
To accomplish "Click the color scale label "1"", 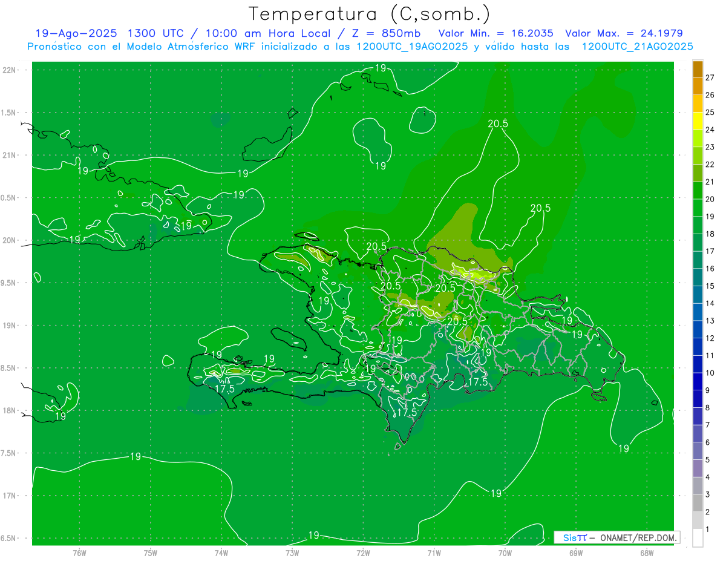I will [x=708, y=530].
